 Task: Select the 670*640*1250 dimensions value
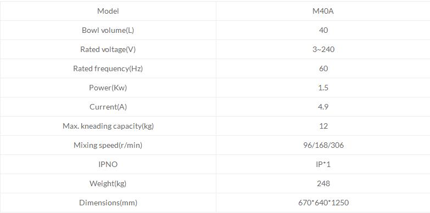[323, 203]
